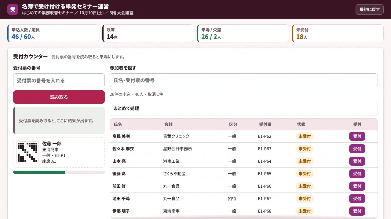This screenshot has height=219, width=391.
Task: Click the 未受付 summary card
Action: point(338,33)
